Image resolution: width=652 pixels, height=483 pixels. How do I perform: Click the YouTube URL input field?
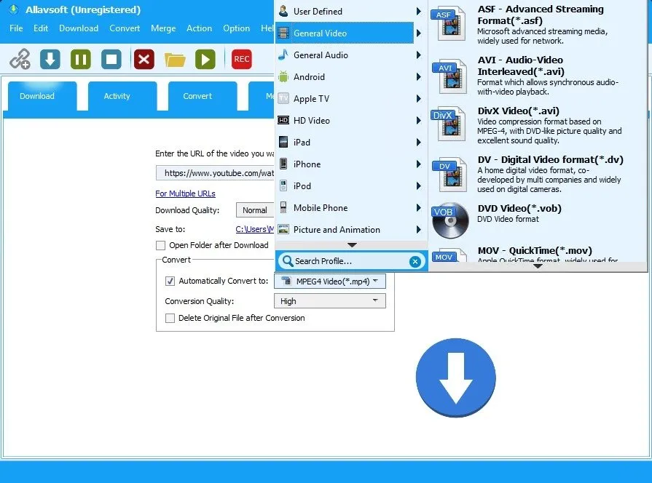[x=215, y=173]
